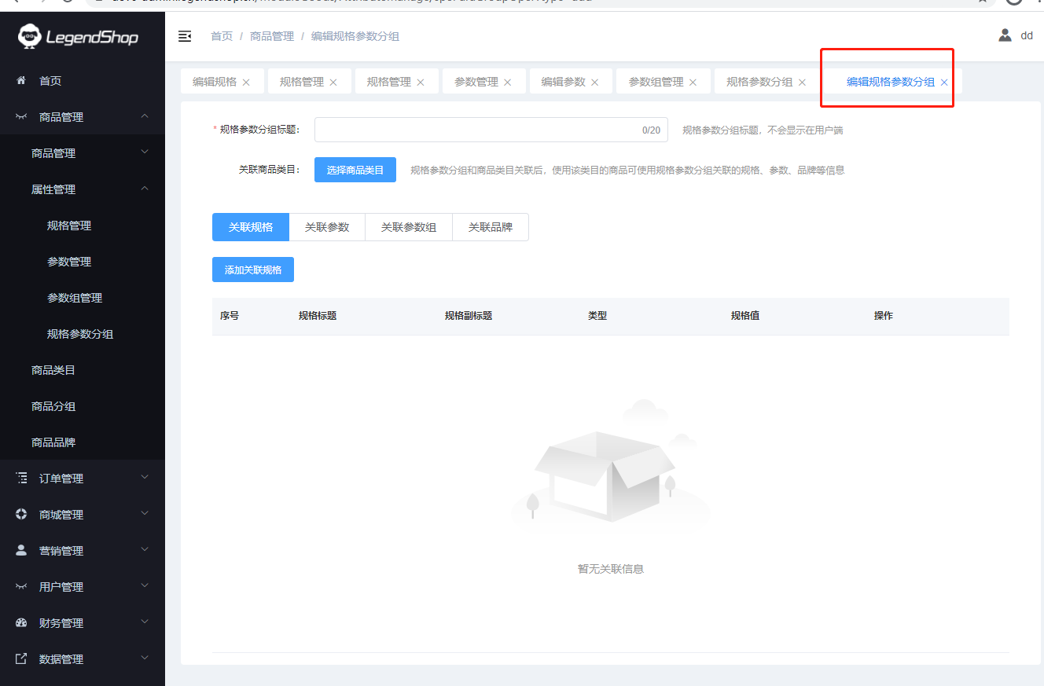The image size is (1044, 686).
Task: Select the 关联参数组 tab
Action: pos(409,227)
